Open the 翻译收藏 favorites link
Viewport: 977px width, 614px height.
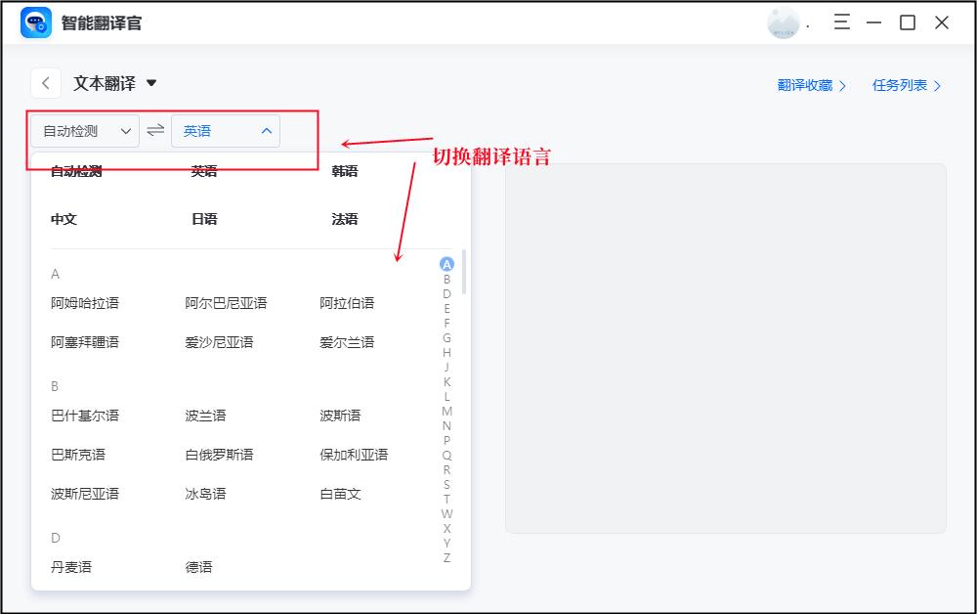coord(806,85)
